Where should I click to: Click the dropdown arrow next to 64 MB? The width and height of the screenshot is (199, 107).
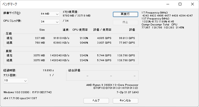click(x=57, y=14)
